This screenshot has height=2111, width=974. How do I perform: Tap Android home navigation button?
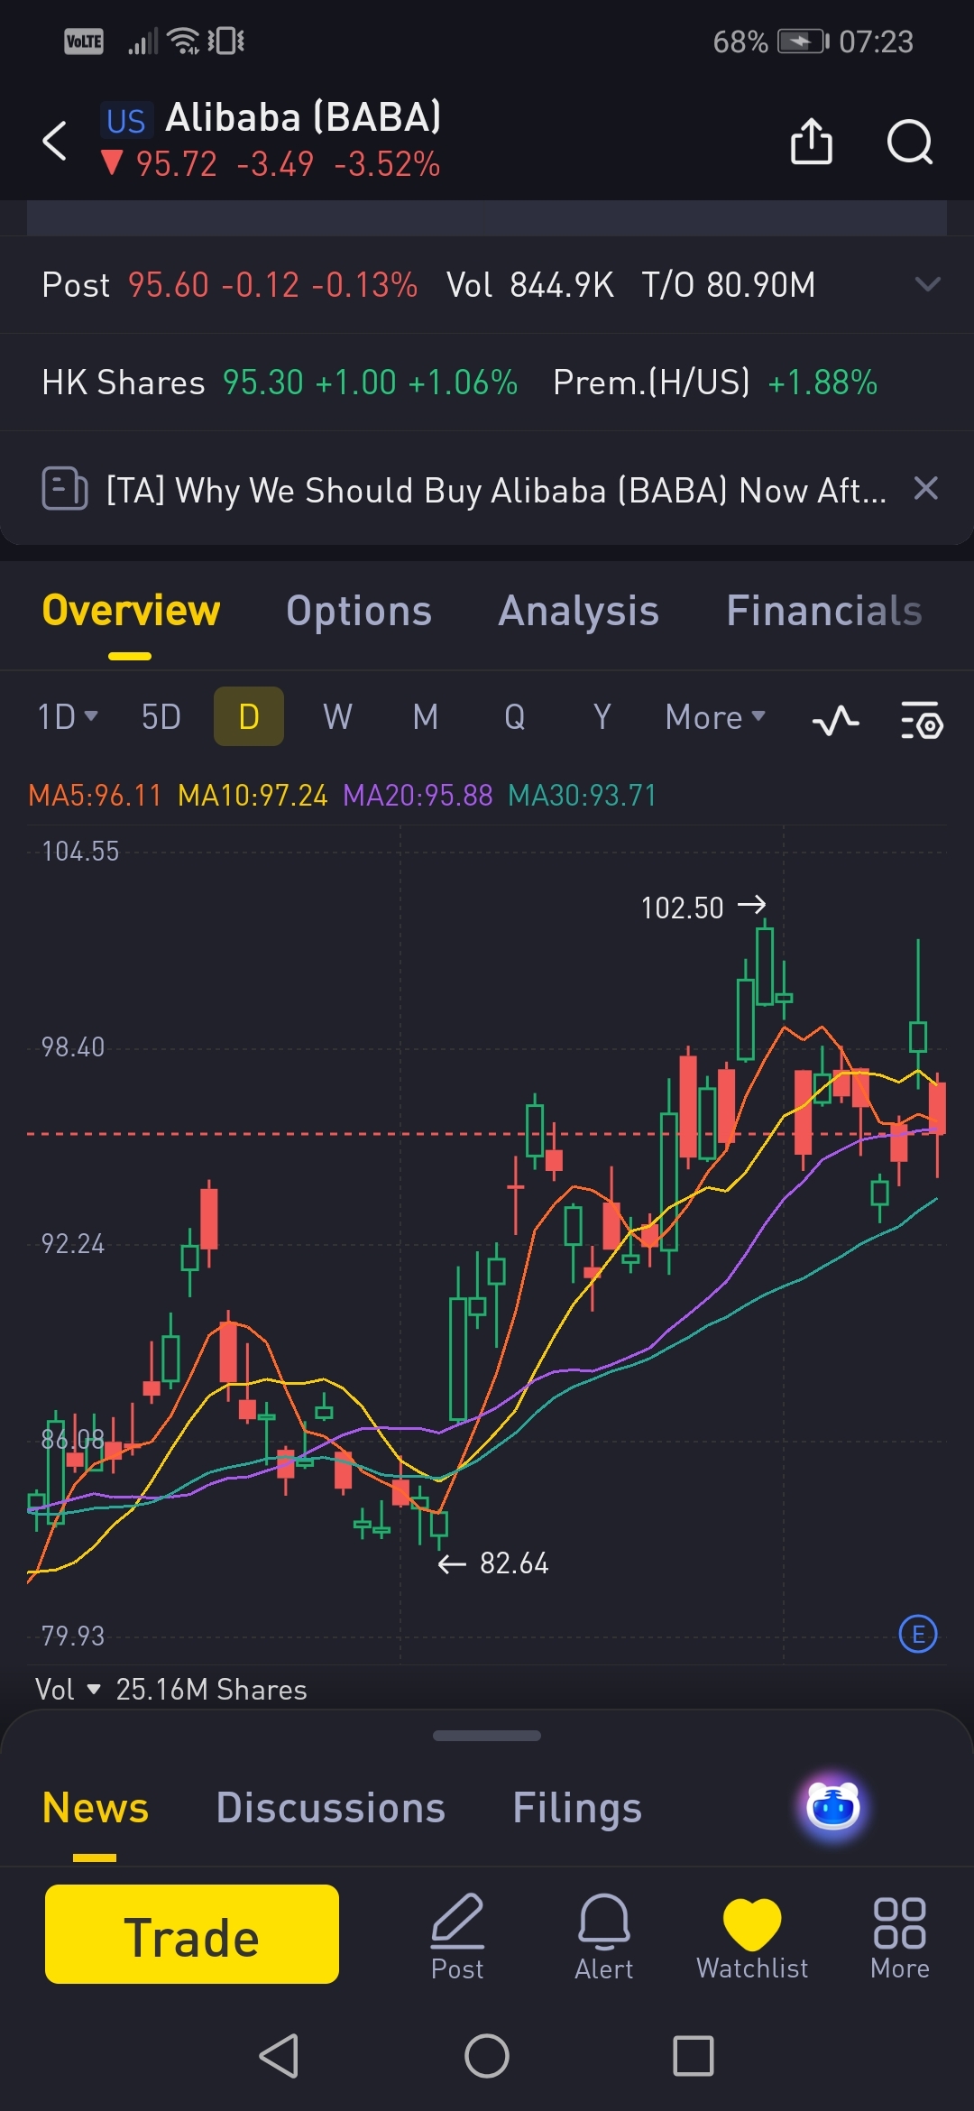tap(487, 2056)
